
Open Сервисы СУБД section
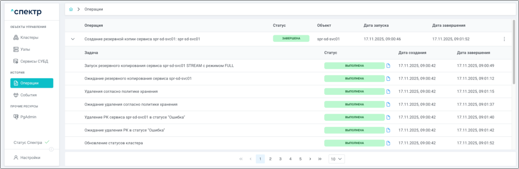34,61
